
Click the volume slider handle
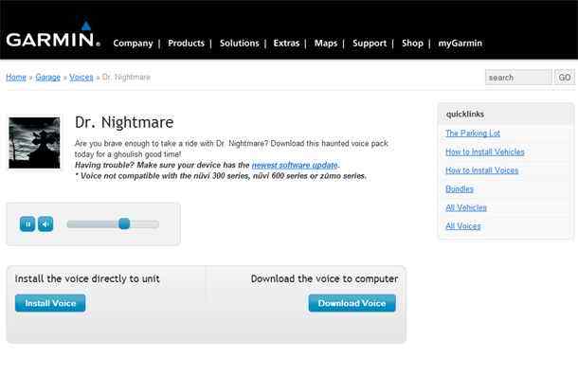coord(124,223)
